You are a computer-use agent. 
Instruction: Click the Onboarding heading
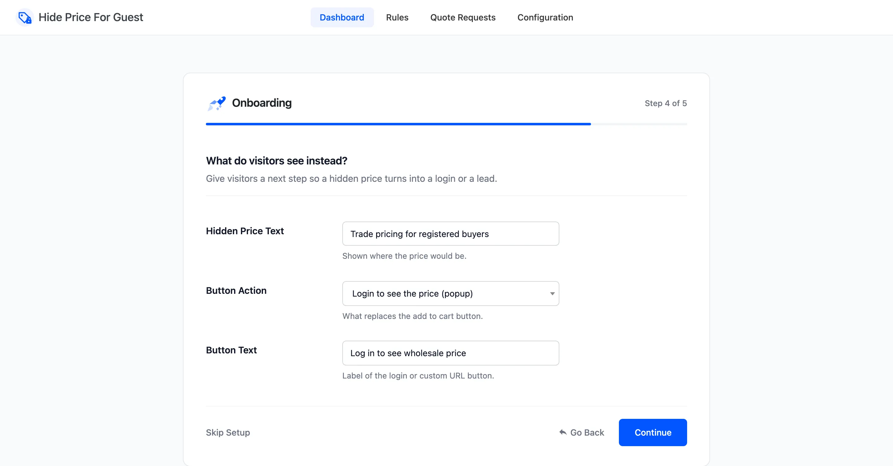click(262, 103)
